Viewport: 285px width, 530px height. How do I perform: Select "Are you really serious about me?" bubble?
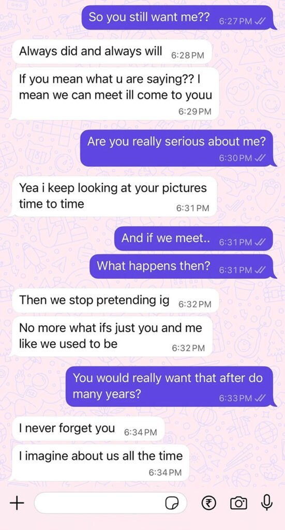point(178,148)
